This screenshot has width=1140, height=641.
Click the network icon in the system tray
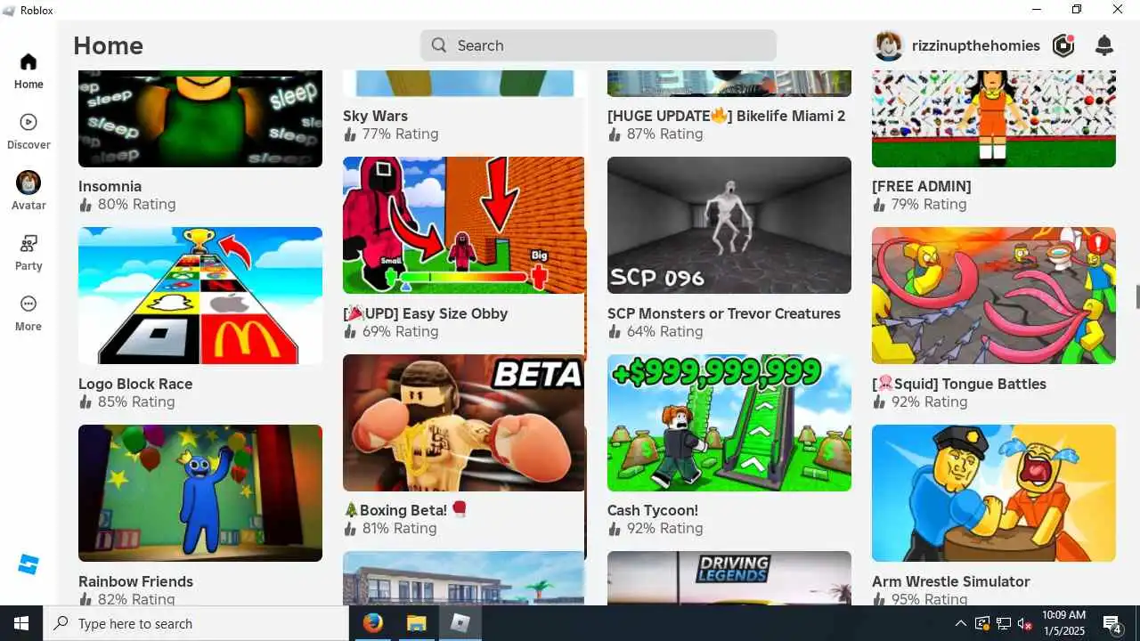click(1004, 623)
